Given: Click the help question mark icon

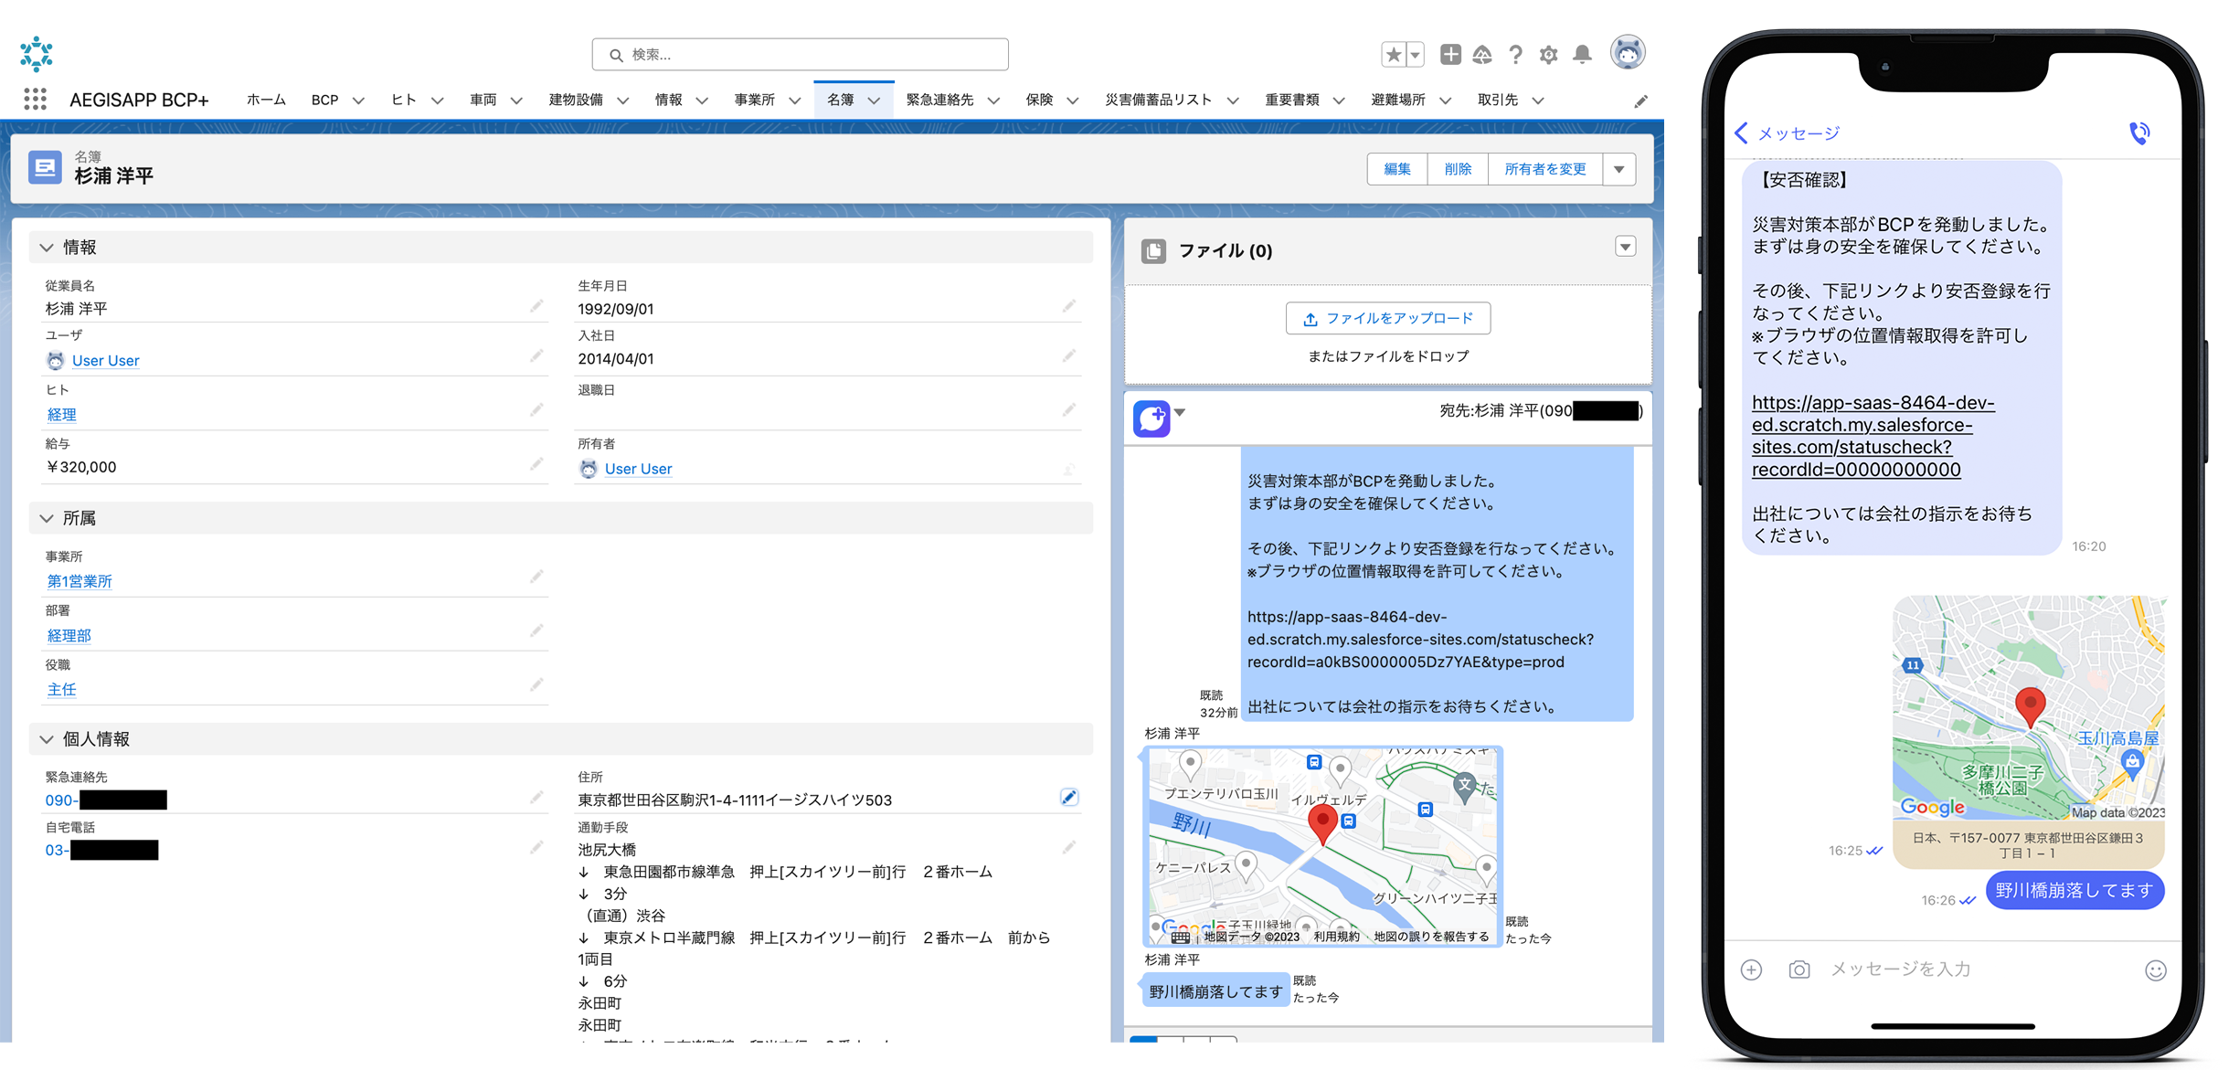Looking at the screenshot, I should coord(1515,55).
